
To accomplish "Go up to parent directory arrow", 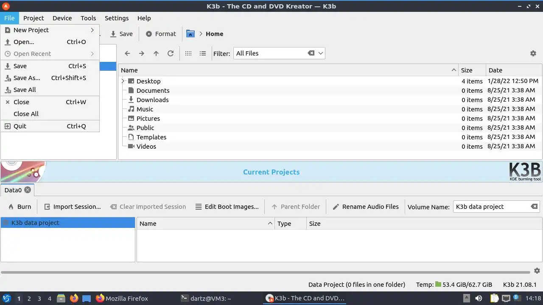I will click(156, 53).
